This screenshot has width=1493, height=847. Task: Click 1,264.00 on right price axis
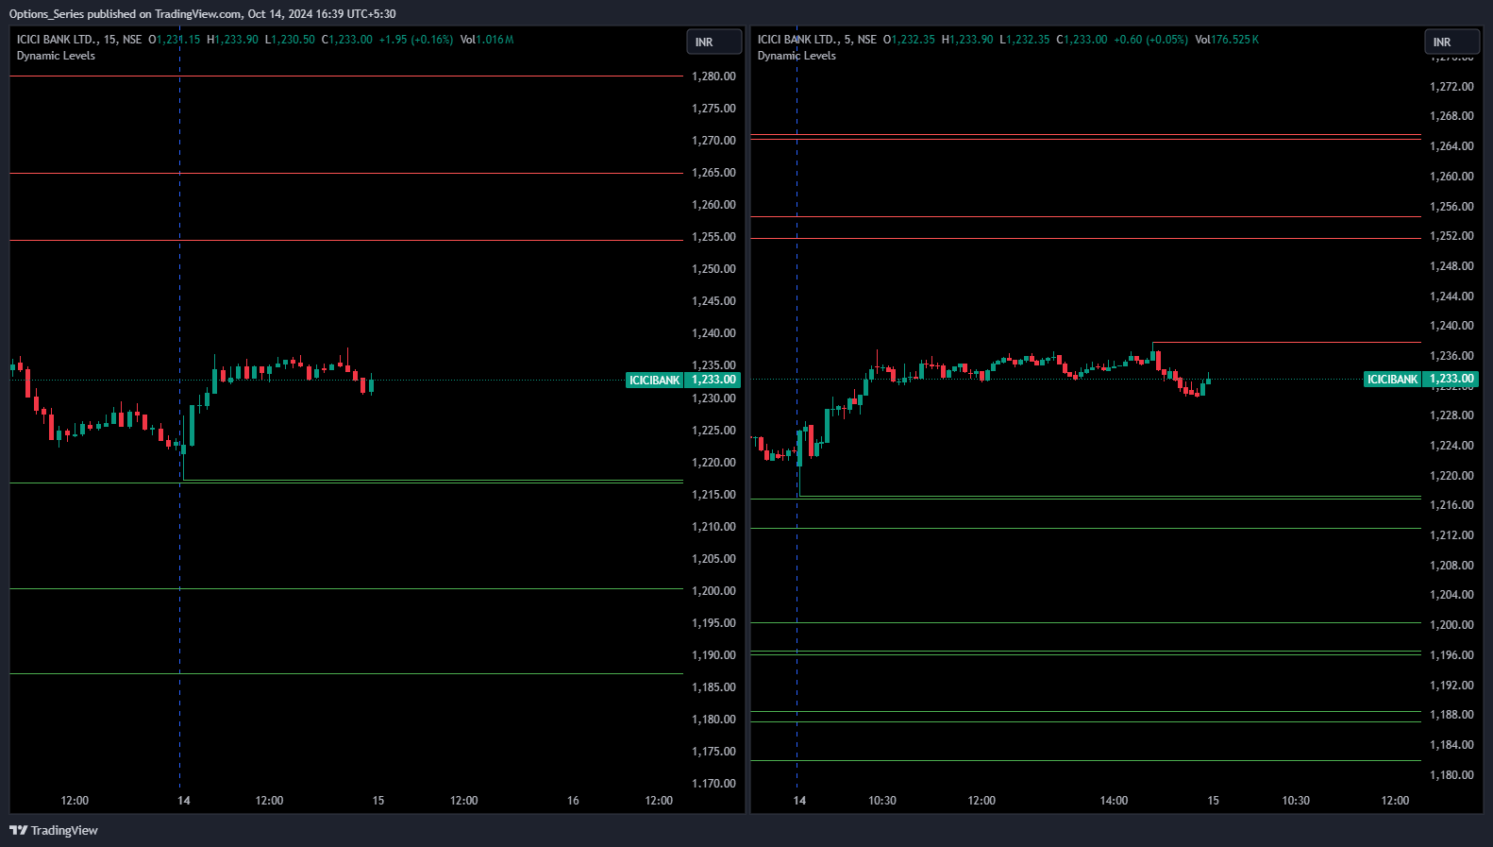click(1451, 146)
